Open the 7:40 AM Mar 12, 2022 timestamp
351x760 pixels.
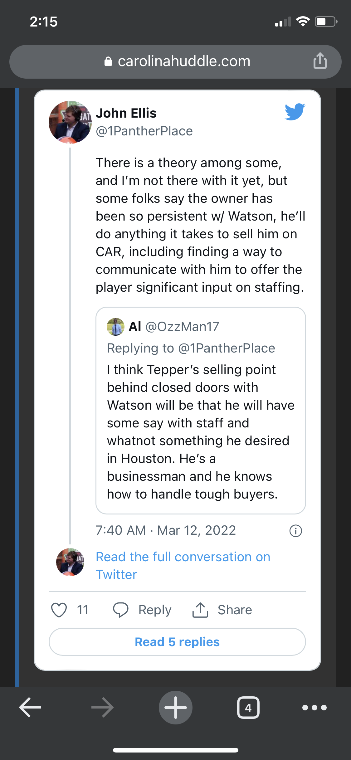coord(166,530)
